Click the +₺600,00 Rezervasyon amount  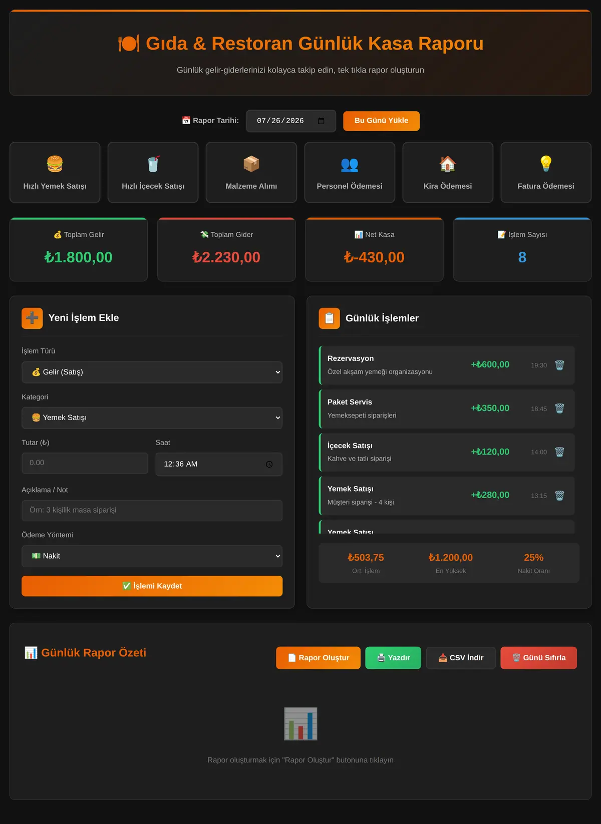click(x=490, y=365)
